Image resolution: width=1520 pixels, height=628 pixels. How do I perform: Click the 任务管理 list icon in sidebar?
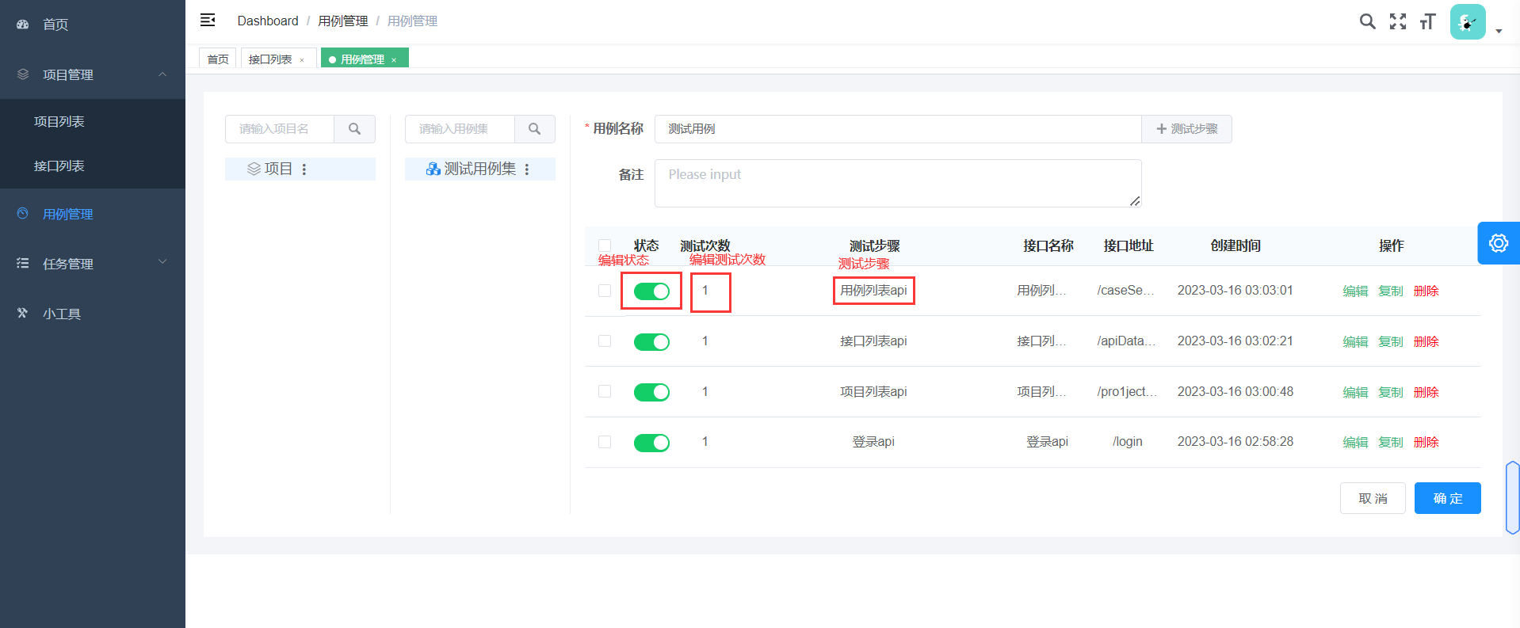pyautogui.click(x=22, y=264)
